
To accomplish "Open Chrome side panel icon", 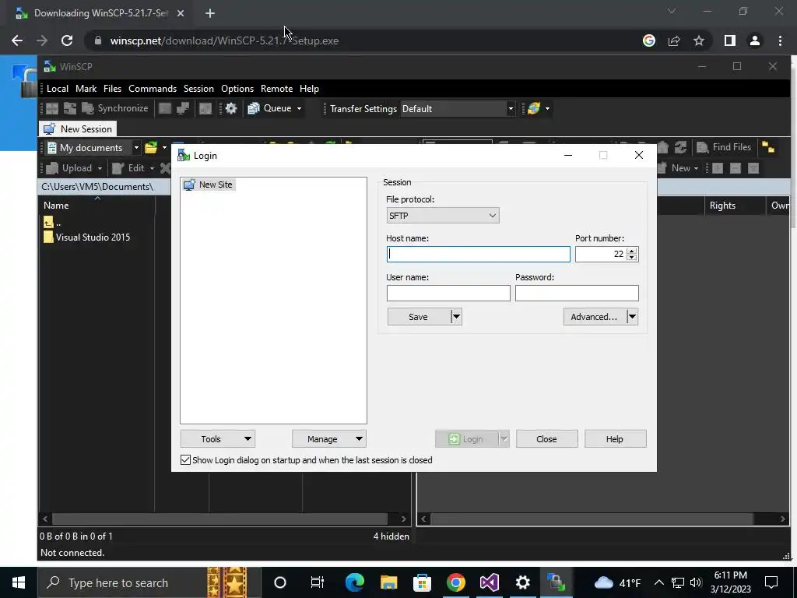I will [730, 40].
